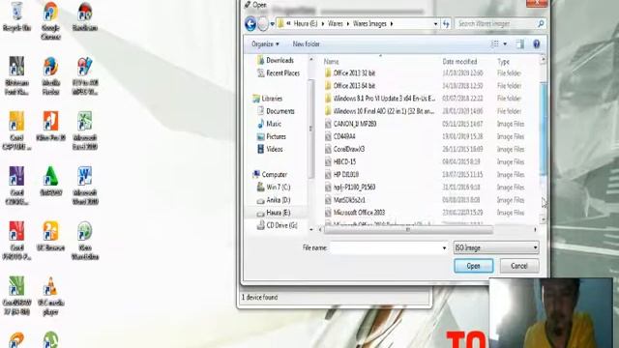Open the Help question mark icon

536,44
